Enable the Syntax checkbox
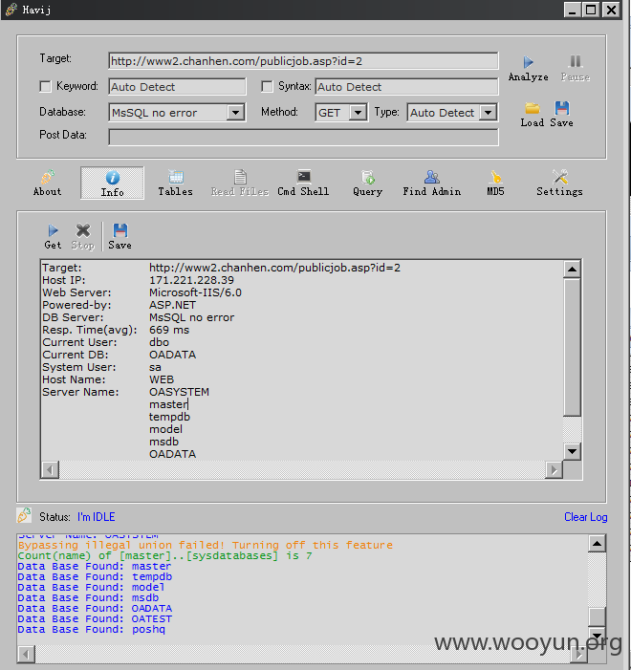This screenshot has height=670, width=631. pos(267,87)
